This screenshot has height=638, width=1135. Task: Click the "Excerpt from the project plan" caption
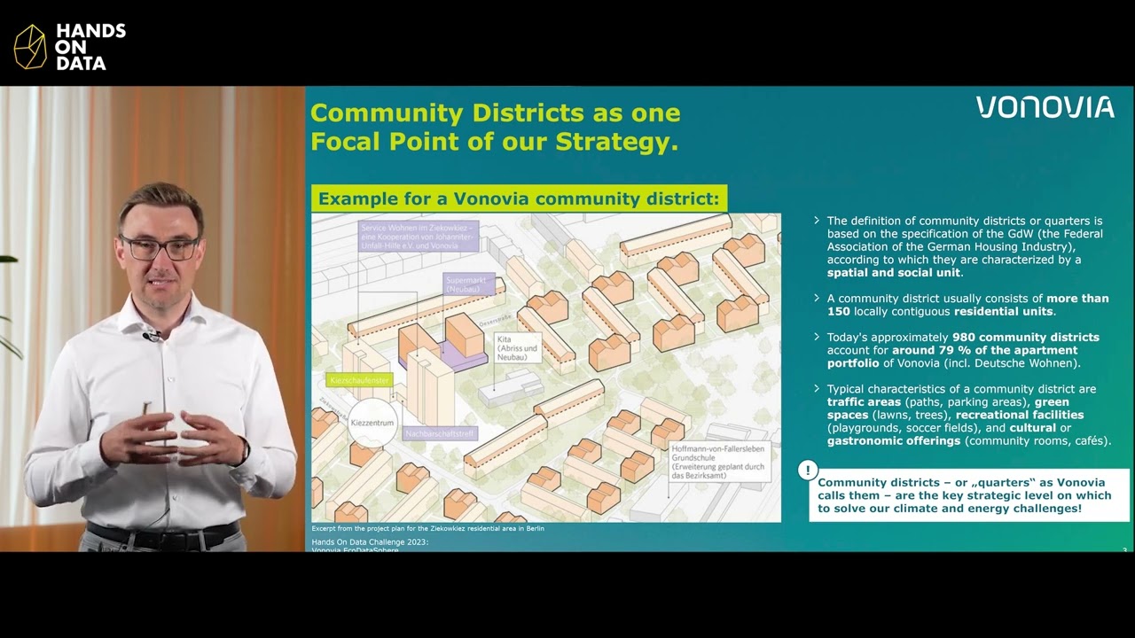point(427,528)
